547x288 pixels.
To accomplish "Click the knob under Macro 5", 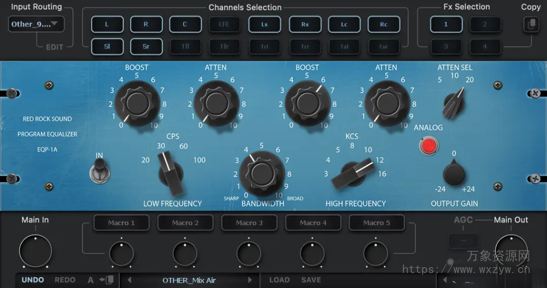I will point(376,254).
